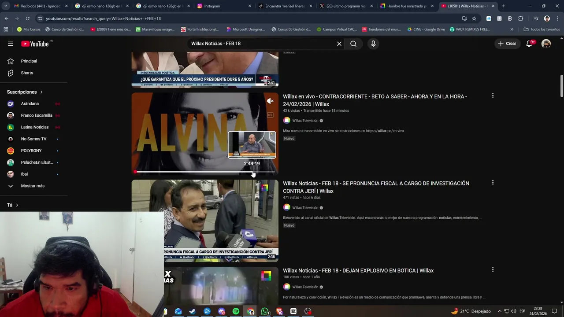
Task: Open the No Somos TV subscription
Action: (x=33, y=139)
